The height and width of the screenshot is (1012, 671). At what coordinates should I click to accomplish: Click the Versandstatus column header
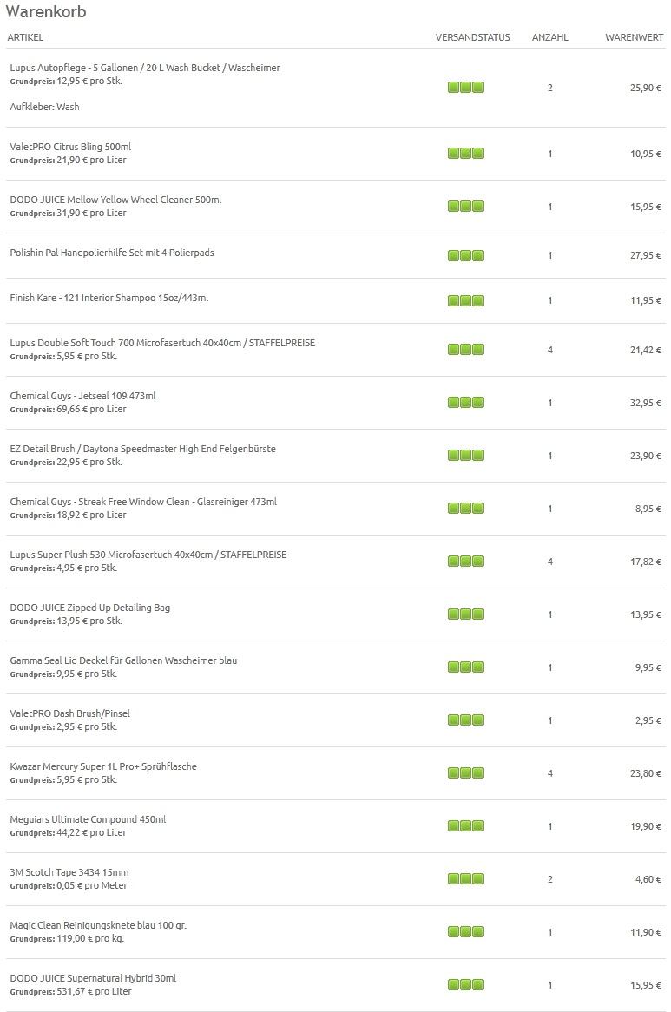472,37
